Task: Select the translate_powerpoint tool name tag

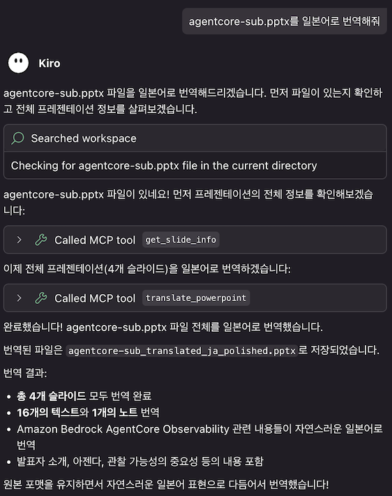Action: [x=196, y=298]
